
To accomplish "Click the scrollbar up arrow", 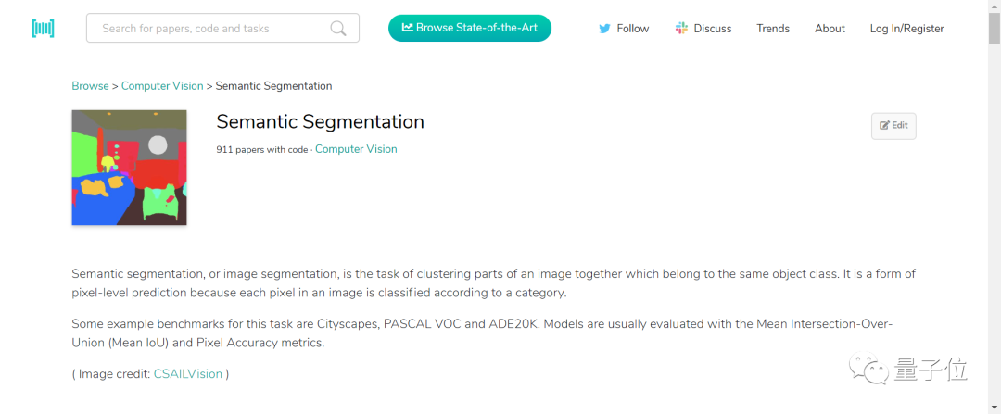I will click(x=995, y=6).
